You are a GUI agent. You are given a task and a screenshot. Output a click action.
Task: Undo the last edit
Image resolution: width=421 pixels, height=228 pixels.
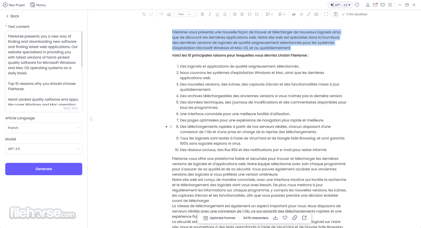pos(144,14)
